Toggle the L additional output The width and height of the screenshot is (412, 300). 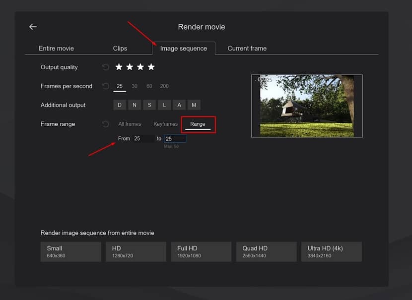[164, 105]
